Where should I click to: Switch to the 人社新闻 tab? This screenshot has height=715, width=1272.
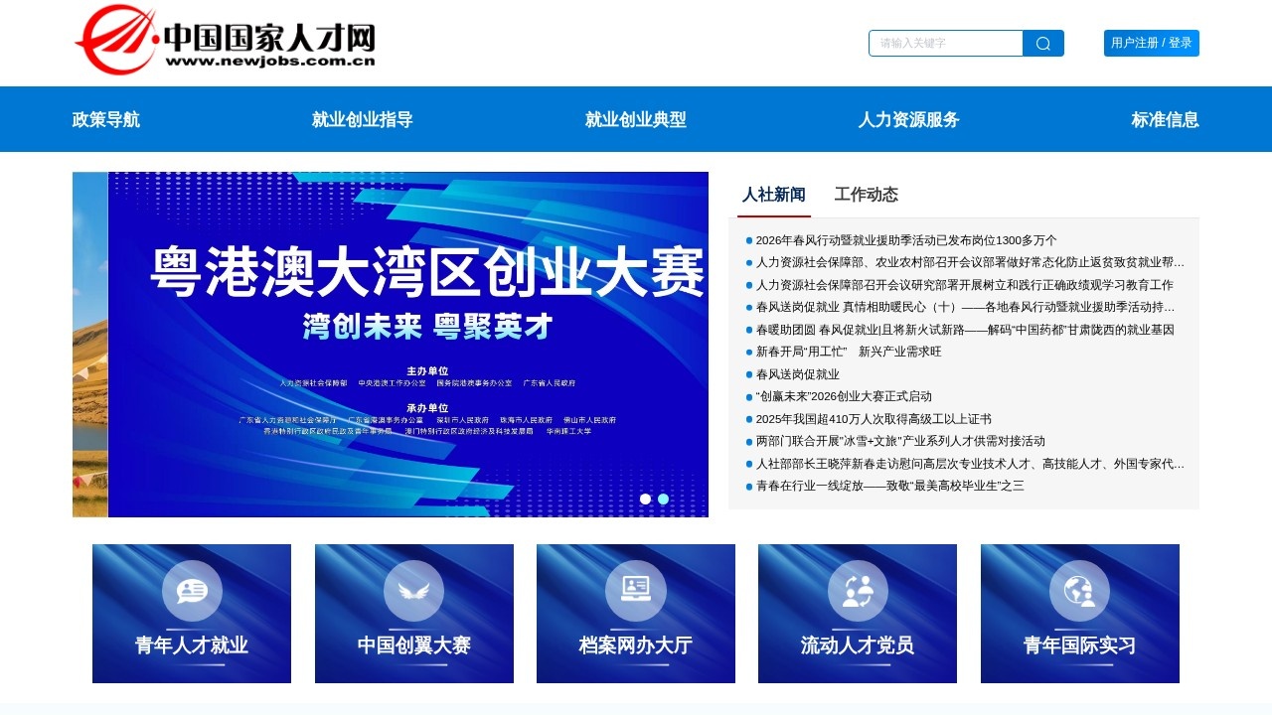point(773,195)
